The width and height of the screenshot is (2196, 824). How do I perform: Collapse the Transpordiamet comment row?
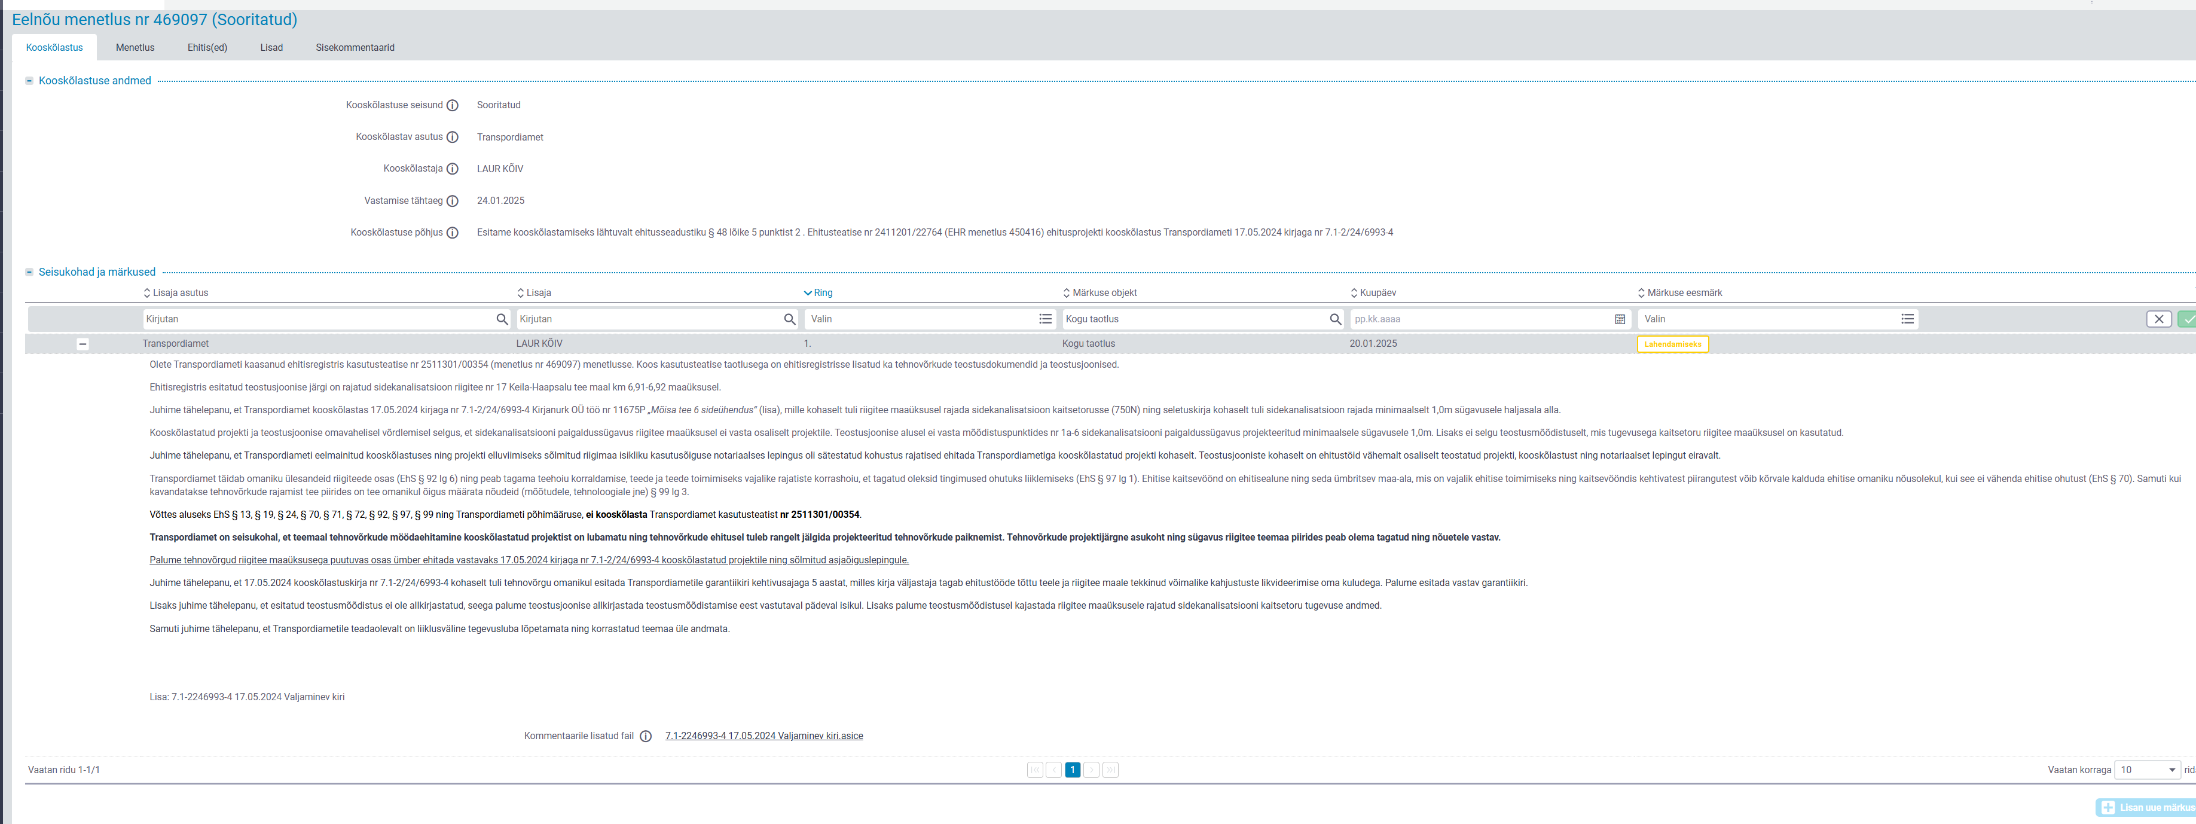(83, 344)
